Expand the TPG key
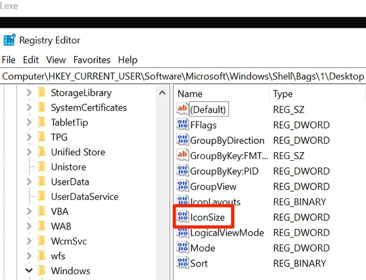 click(x=29, y=137)
